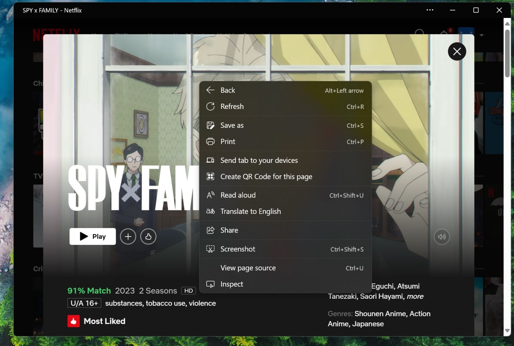Mute the trailer audio

(442, 236)
